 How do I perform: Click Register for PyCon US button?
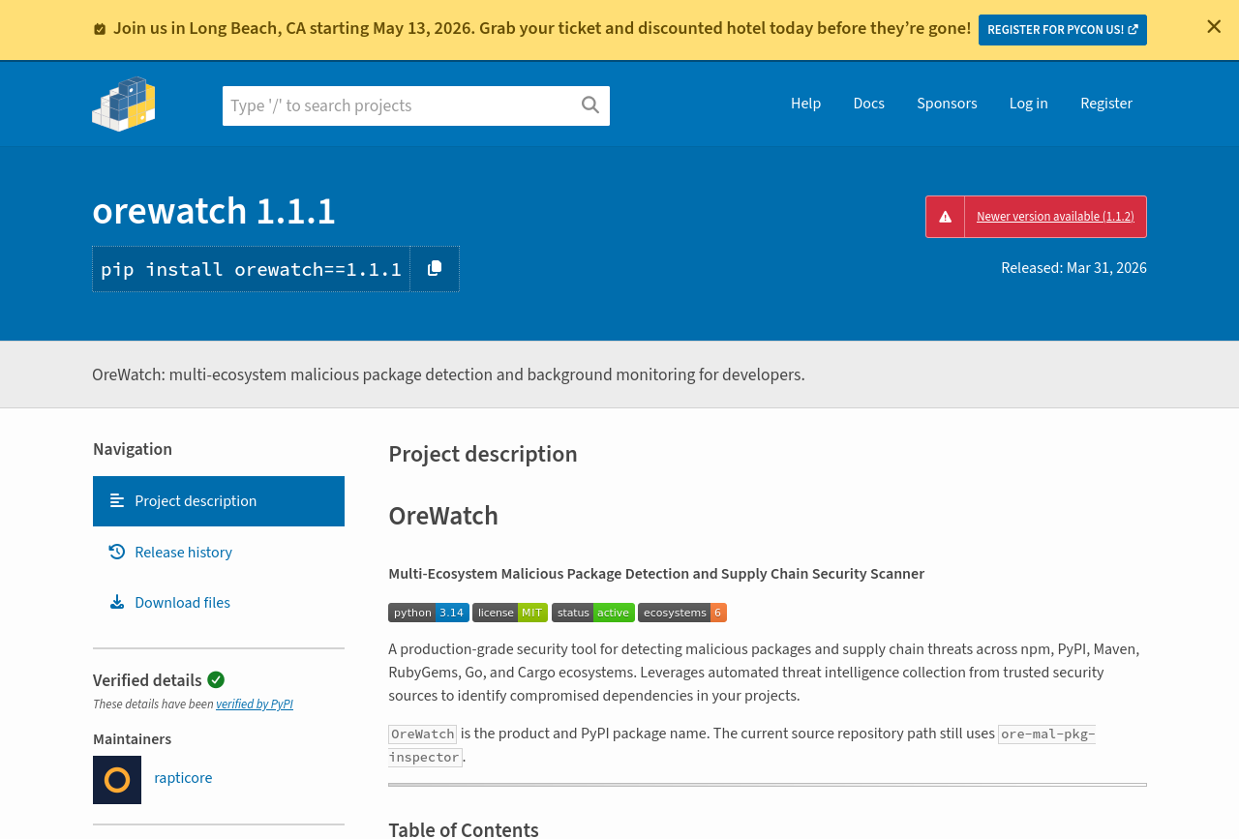point(1062,30)
